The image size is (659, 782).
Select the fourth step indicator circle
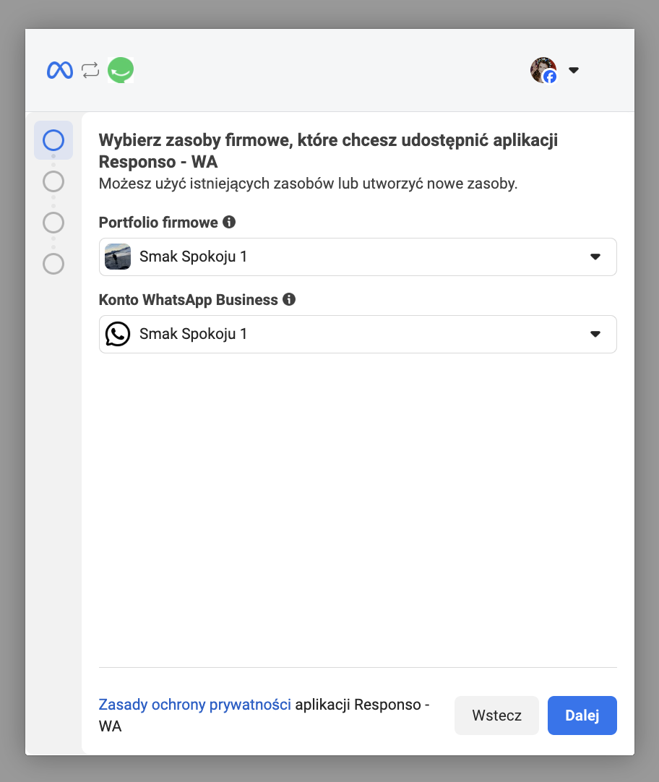pyautogui.click(x=53, y=263)
